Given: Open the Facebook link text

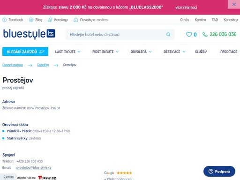Looking at the screenshot, I should 16,20.
